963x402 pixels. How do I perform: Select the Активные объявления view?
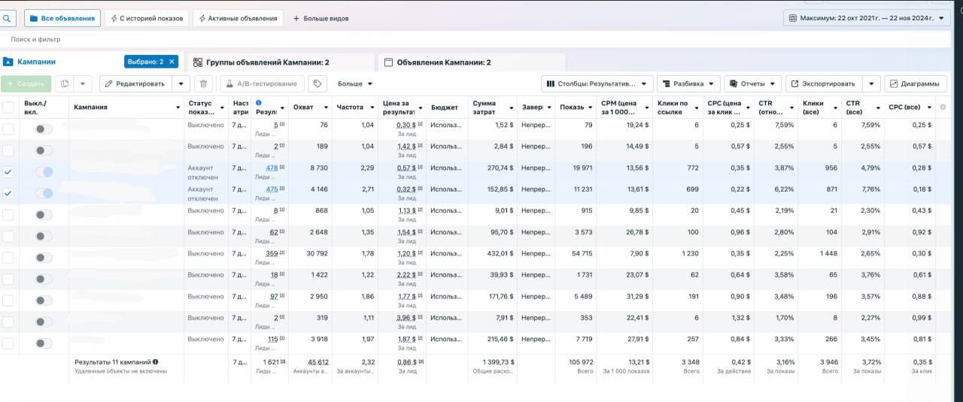pos(238,18)
